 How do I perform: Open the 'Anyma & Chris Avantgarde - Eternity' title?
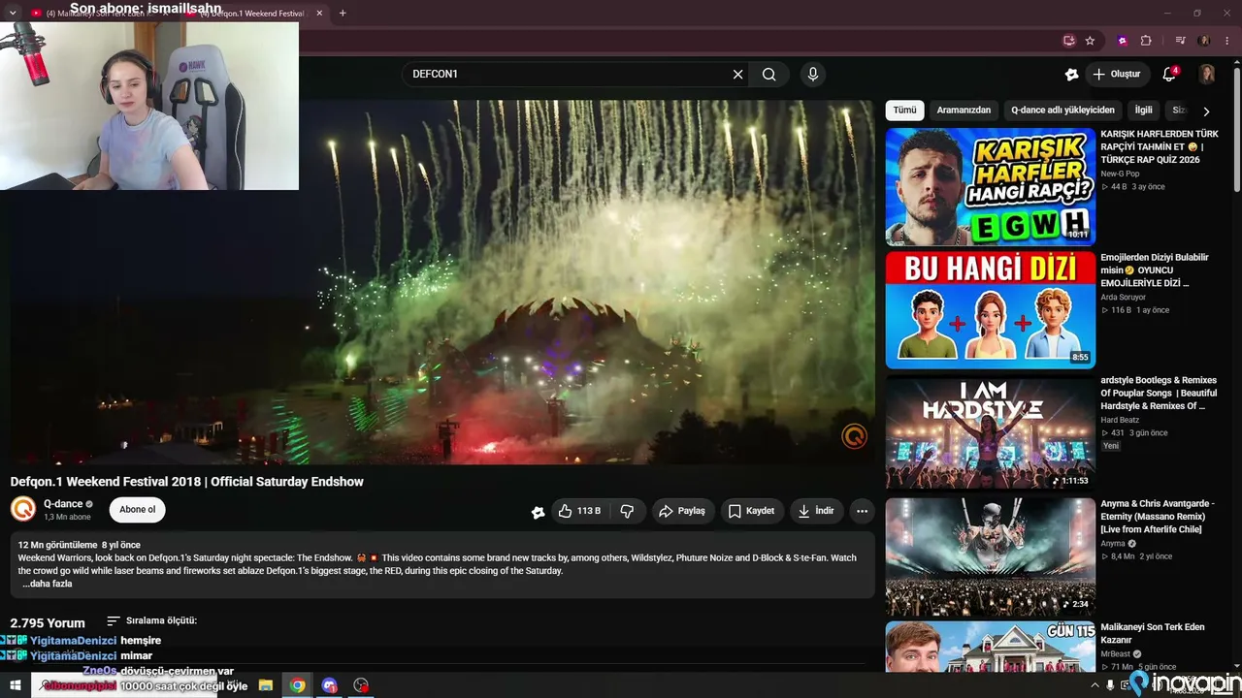1158,517
